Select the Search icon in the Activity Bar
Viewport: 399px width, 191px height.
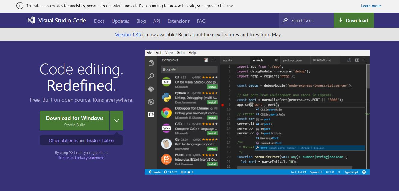click(151, 76)
